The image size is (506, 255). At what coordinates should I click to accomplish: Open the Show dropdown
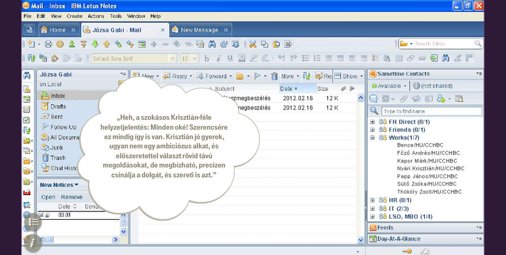click(349, 76)
